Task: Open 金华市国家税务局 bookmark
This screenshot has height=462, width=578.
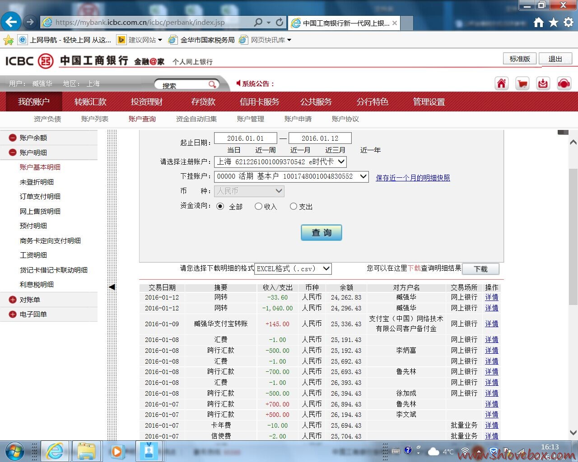Action: pyautogui.click(x=201, y=40)
